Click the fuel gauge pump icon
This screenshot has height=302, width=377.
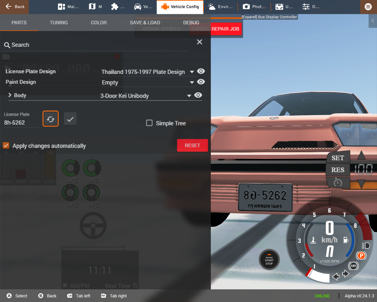click(x=346, y=240)
